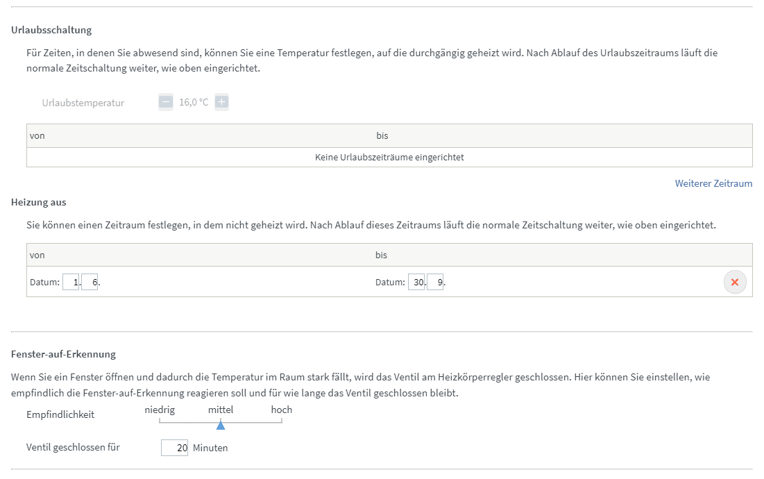The image size is (764, 479).
Task: Delete the Heizung aus period with red X
Action: pos(735,283)
